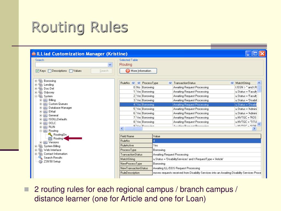This screenshot has width=281, height=211.
Task: Click the Search button
Action: click(x=102, y=71)
